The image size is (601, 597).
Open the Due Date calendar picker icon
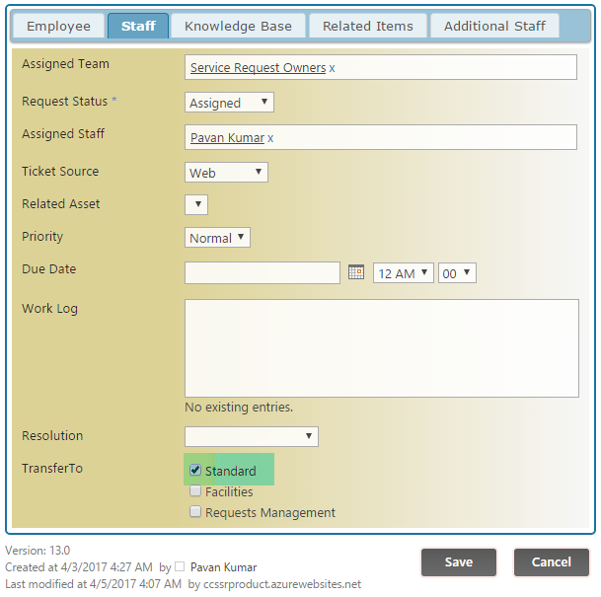click(356, 272)
